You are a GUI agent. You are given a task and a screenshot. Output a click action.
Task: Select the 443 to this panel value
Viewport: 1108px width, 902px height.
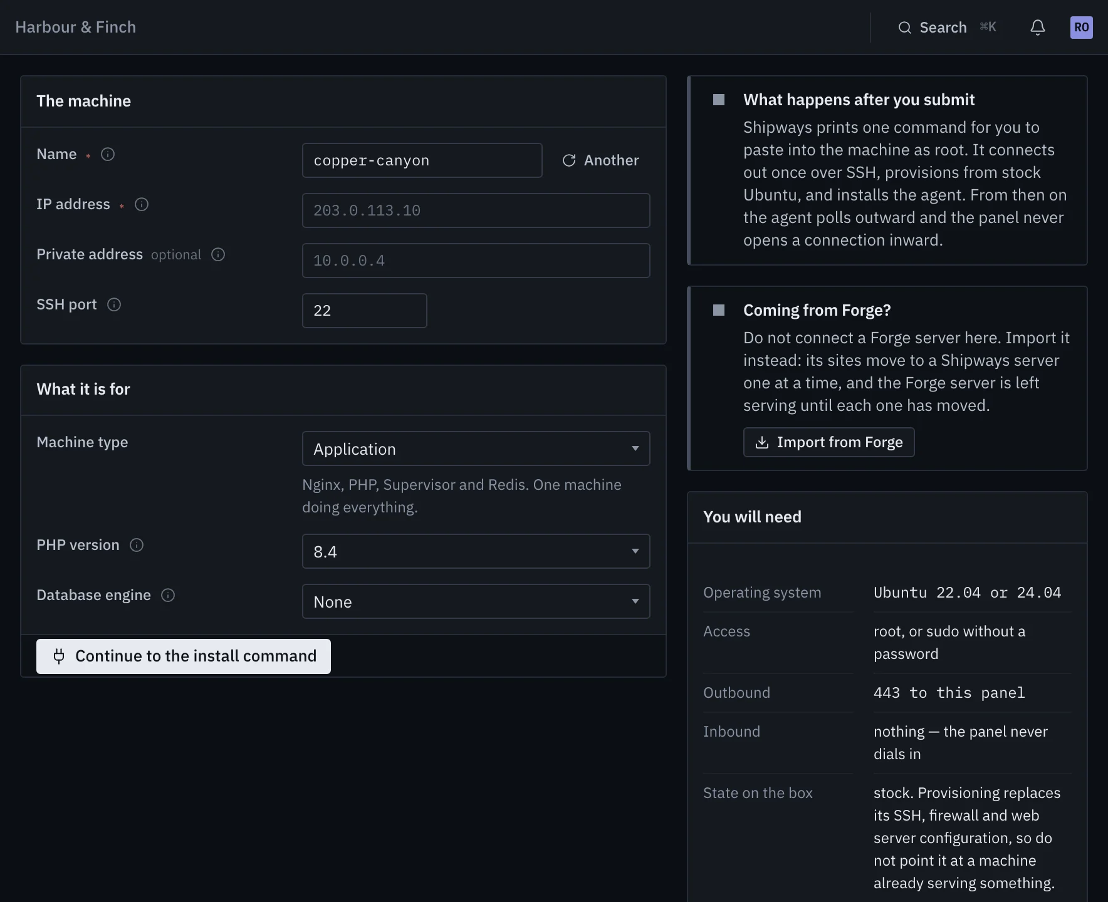point(949,693)
